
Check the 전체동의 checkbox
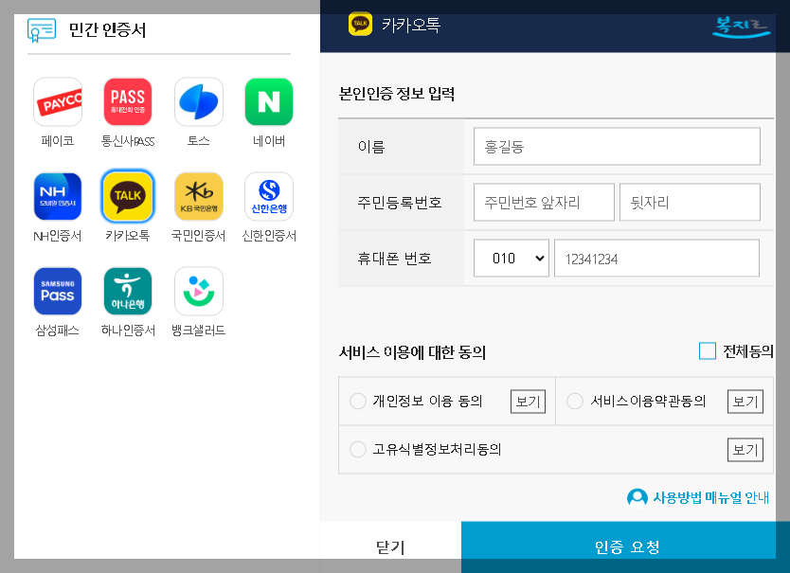(x=708, y=351)
